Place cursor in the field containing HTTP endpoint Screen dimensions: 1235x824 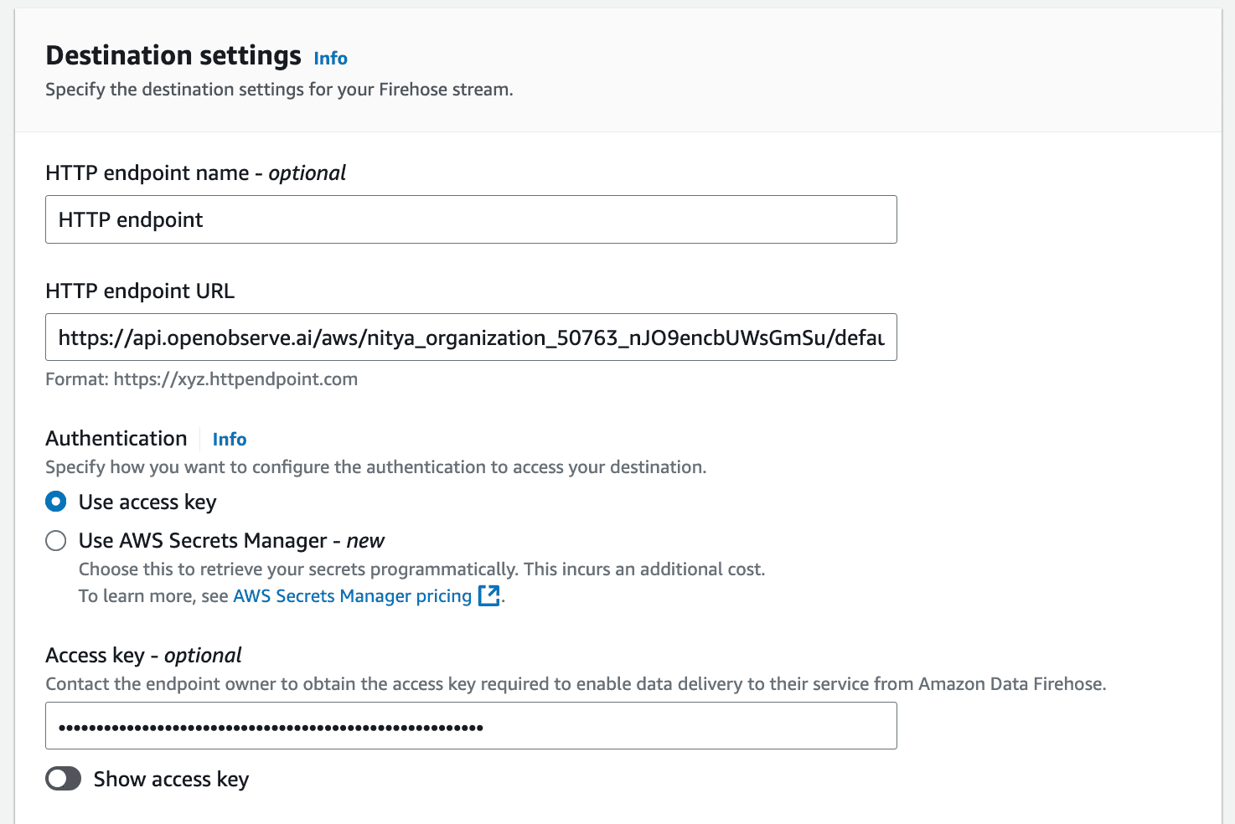pyautogui.click(x=471, y=219)
